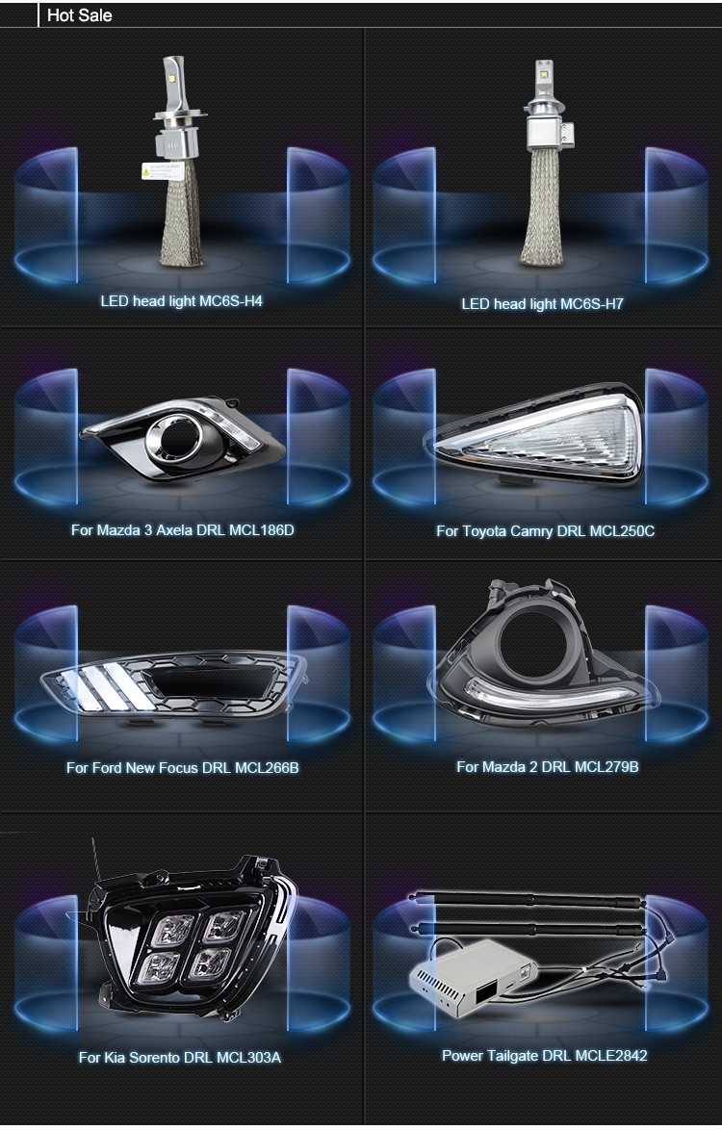722x1130 pixels.
Task: Select the 'Hot Sale' section heading
Action: coord(79,15)
